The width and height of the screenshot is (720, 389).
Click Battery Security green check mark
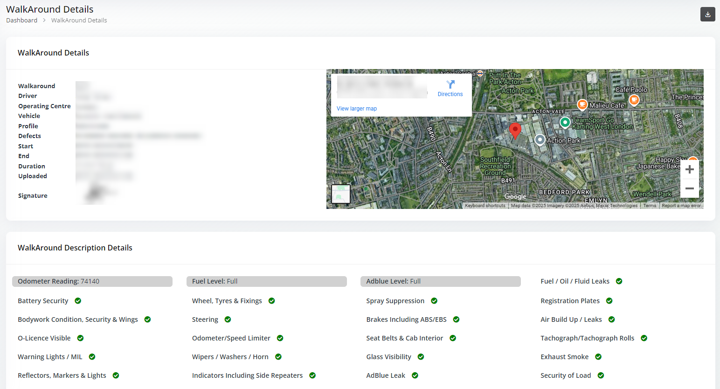[78, 301]
